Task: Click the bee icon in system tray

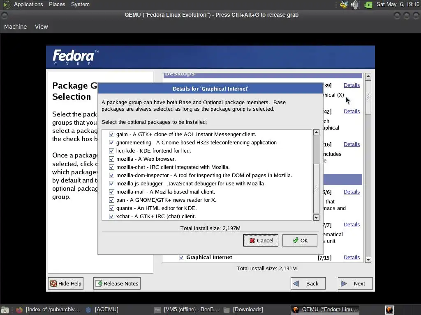Action: [344, 5]
